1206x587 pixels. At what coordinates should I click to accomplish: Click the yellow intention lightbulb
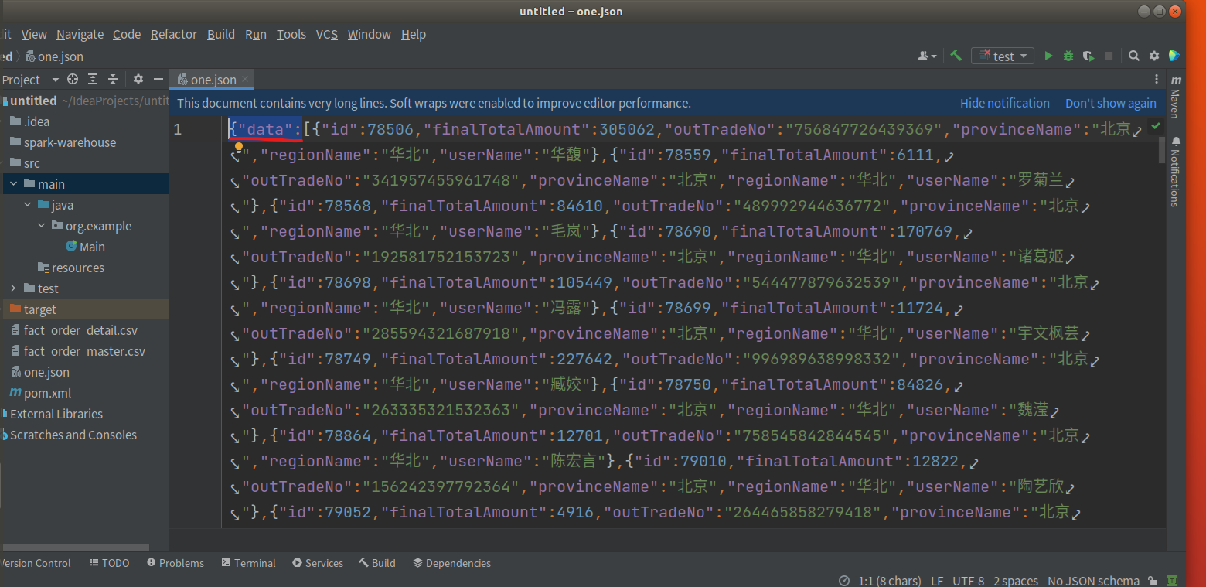click(239, 146)
